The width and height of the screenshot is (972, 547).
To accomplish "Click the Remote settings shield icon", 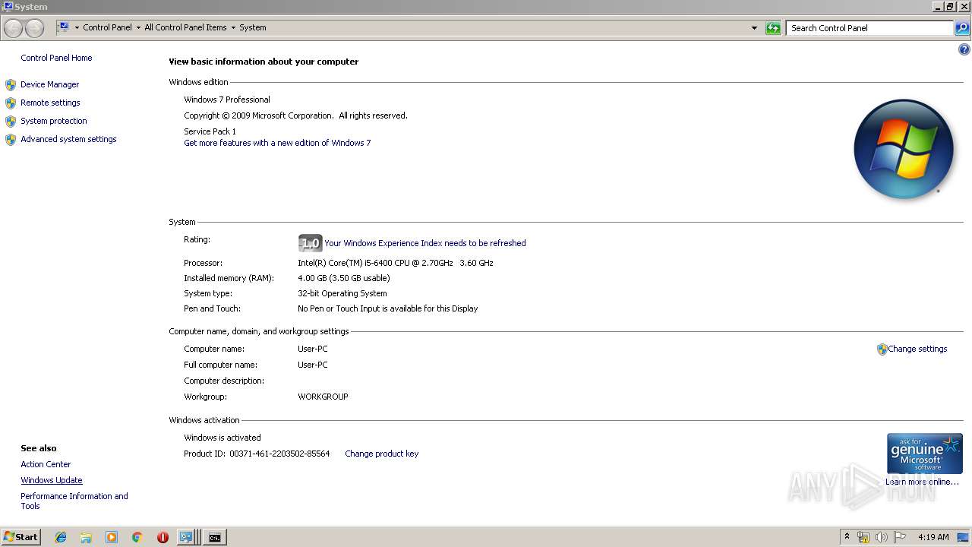I will [11, 103].
